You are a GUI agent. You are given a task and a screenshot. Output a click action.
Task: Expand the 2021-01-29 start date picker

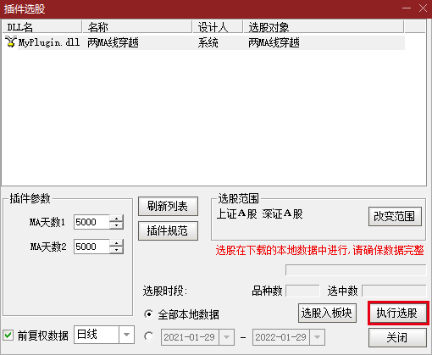[x=226, y=337]
